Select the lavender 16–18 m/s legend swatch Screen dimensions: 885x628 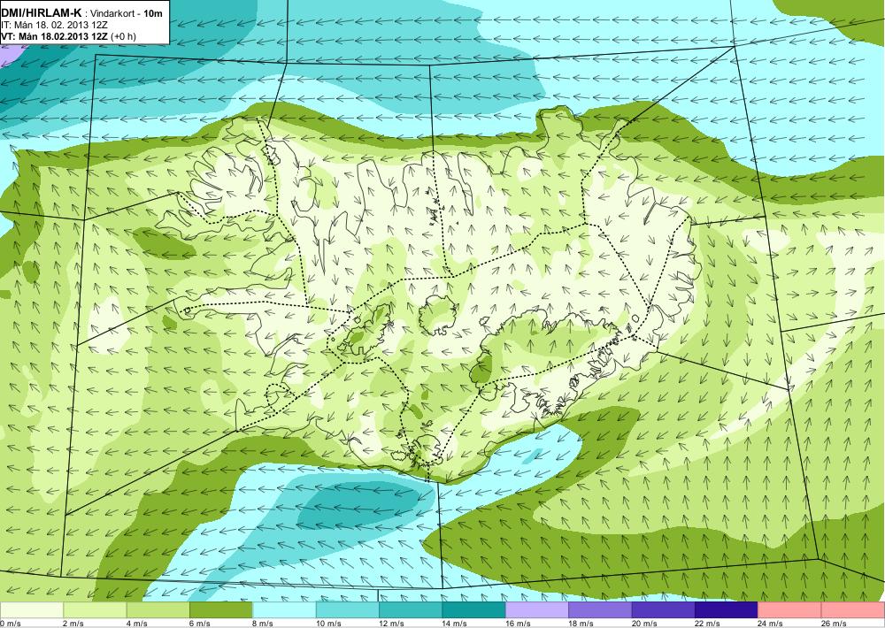(x=537, y=609)
